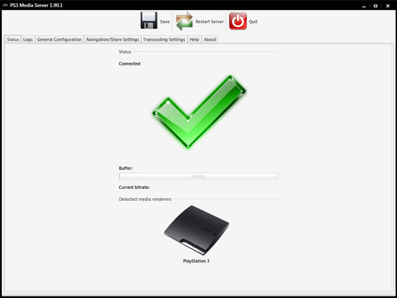Click the Quit label

point(253,22)
